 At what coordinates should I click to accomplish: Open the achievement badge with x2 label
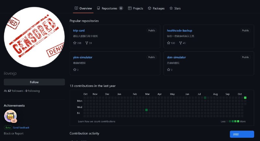click(10, 116)
